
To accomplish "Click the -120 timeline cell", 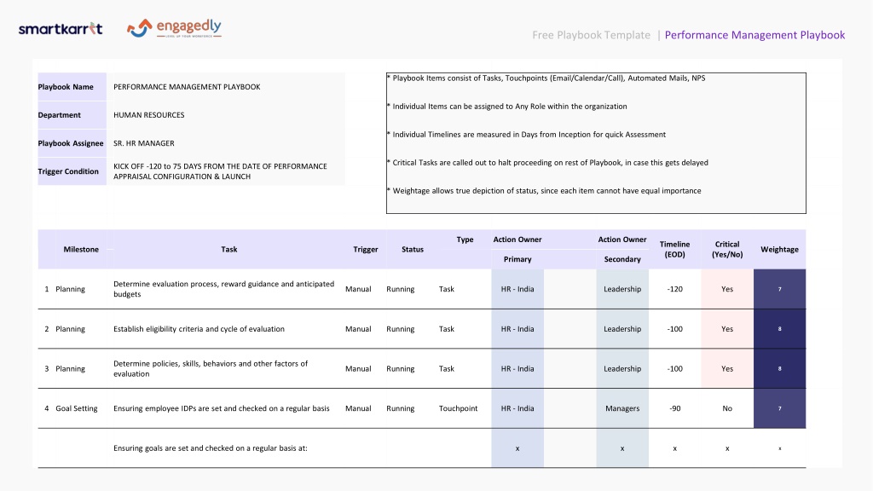I will (675, 289).
